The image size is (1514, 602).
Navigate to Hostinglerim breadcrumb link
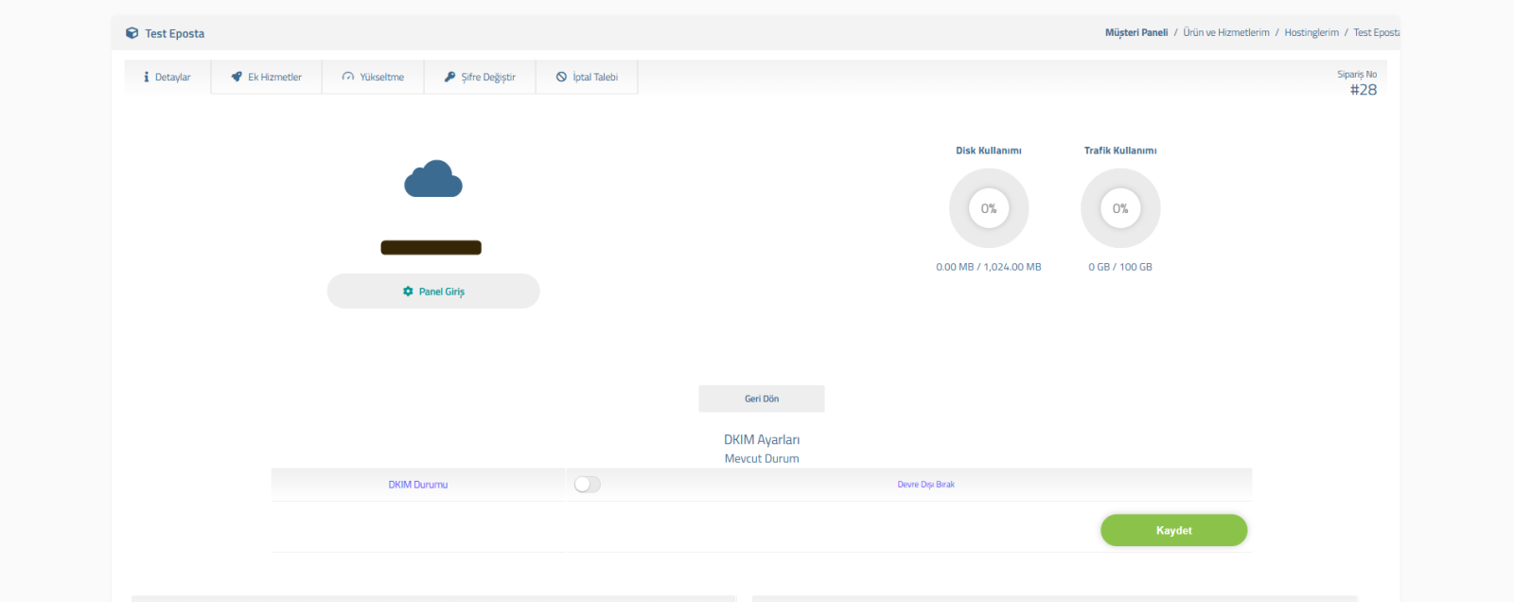[x=1311, y=32]
